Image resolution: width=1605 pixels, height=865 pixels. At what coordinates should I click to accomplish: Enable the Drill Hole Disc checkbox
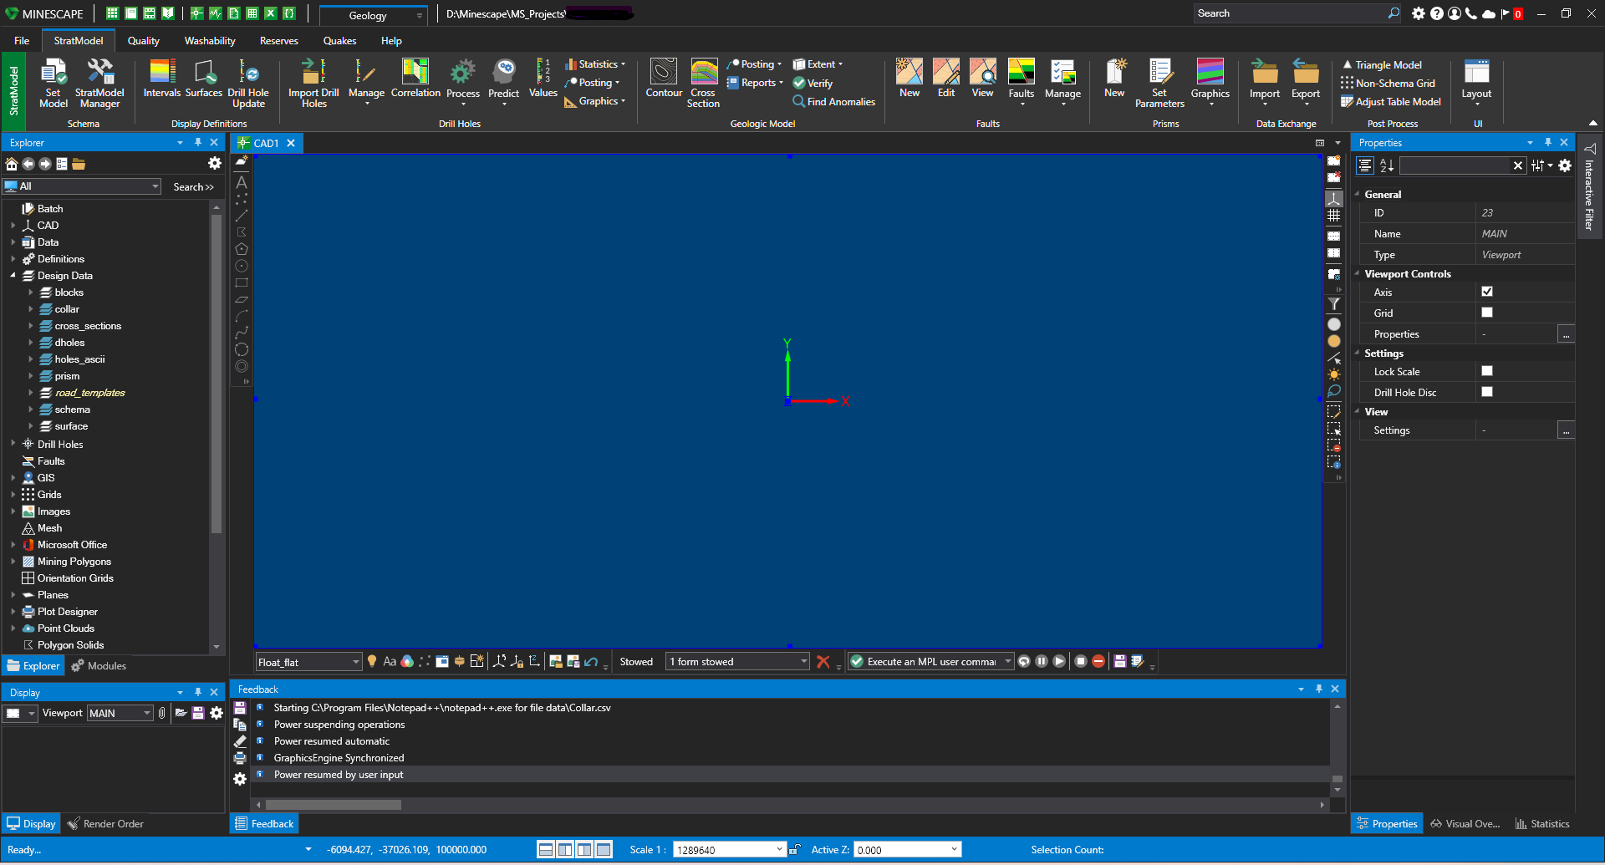tap(1487, 392)
